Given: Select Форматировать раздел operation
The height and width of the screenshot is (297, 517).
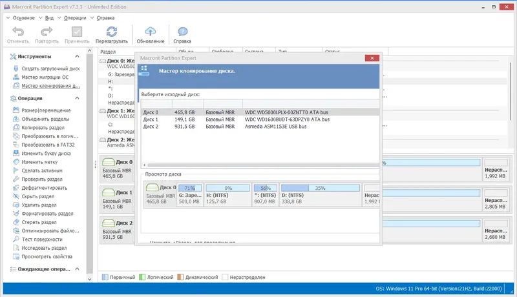Looking at the screenshot, I should (x=47, y=213).
